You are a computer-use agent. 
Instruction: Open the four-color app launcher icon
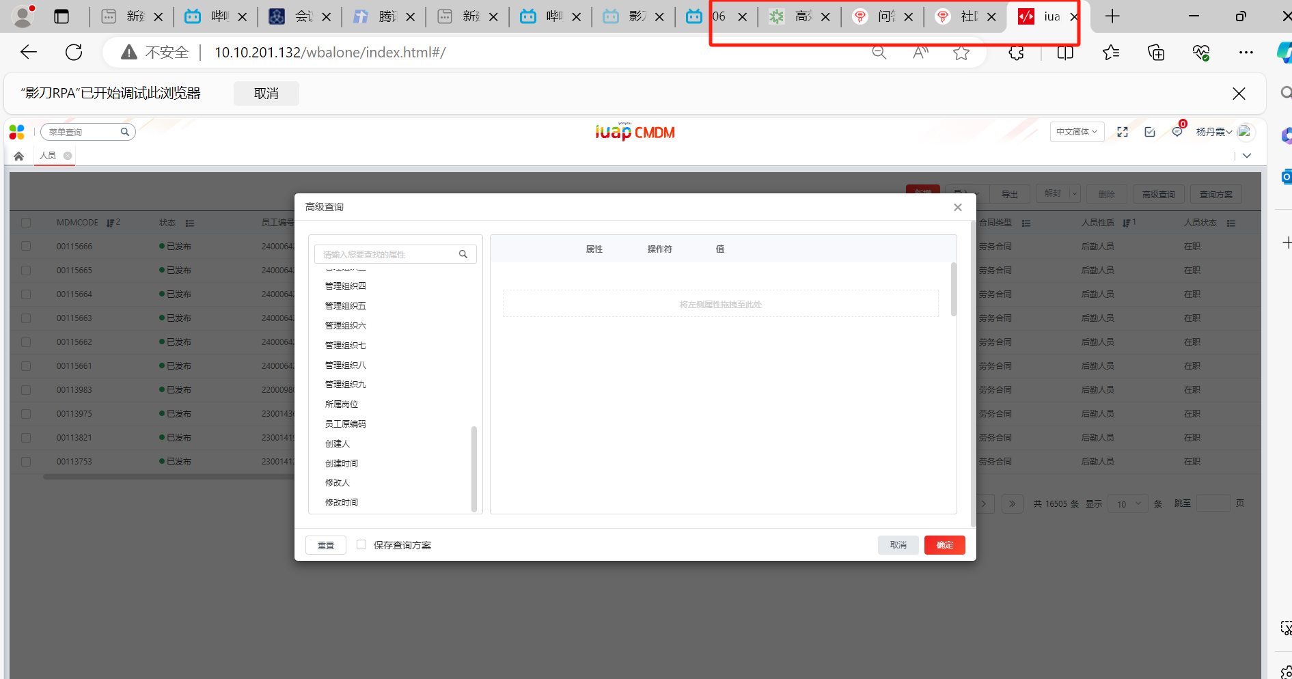[x=17, y=132]
